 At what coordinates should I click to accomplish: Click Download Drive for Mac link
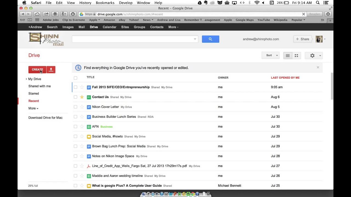(x=46, y=118)
